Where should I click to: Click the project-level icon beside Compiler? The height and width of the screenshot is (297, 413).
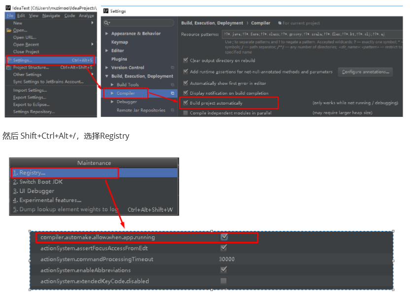click(172, 93)
